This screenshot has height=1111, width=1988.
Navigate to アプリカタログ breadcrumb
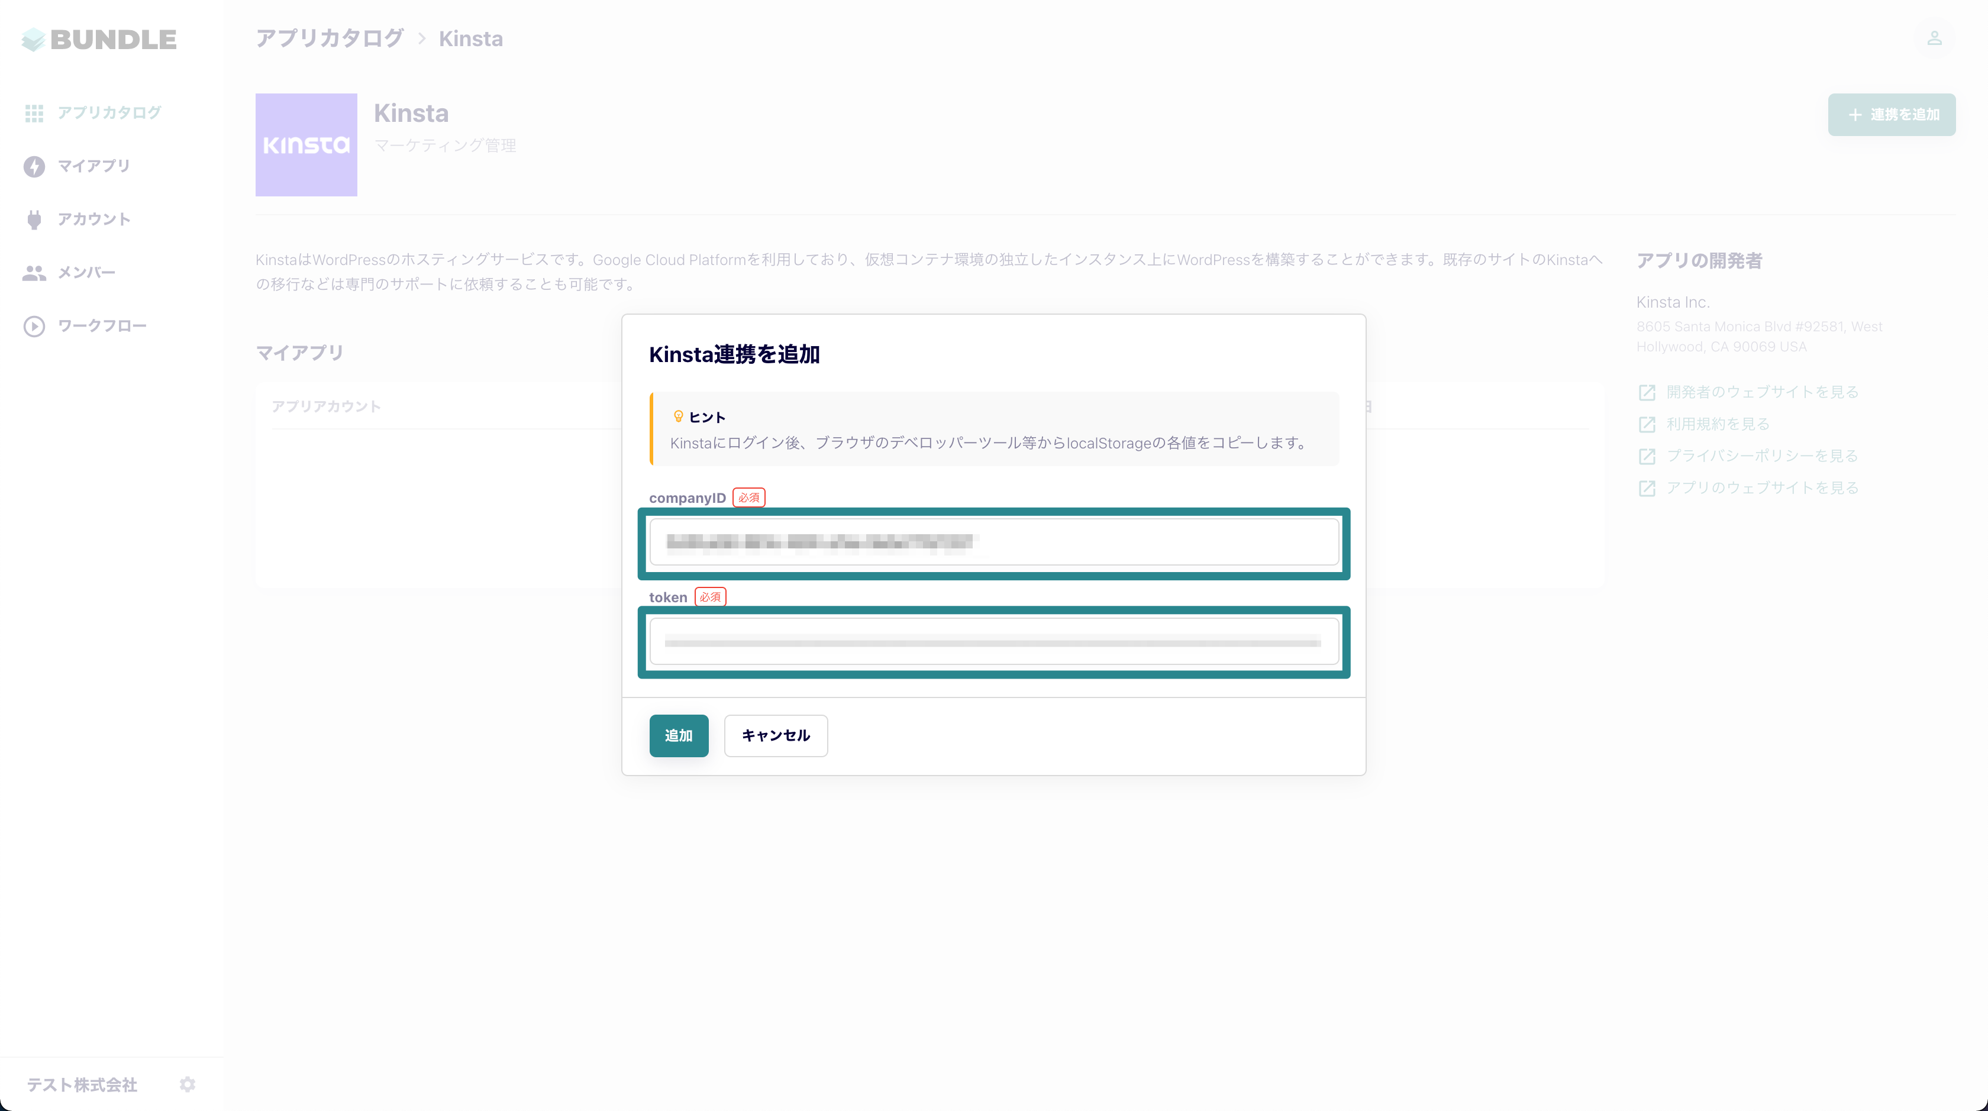click(330, 37)
